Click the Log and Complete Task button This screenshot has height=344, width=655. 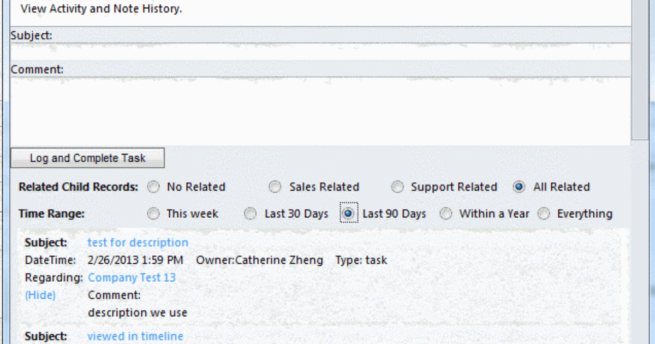(87, 158)
